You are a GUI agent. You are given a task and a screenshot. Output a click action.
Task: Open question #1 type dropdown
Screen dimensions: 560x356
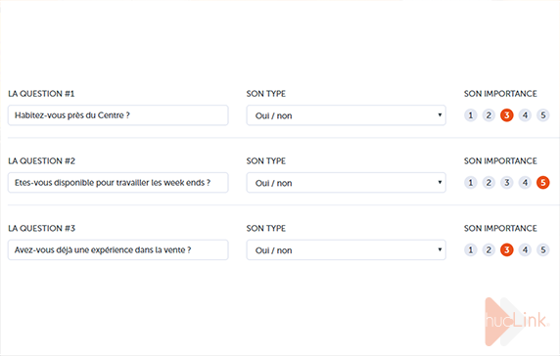click(x=346, y=115)
